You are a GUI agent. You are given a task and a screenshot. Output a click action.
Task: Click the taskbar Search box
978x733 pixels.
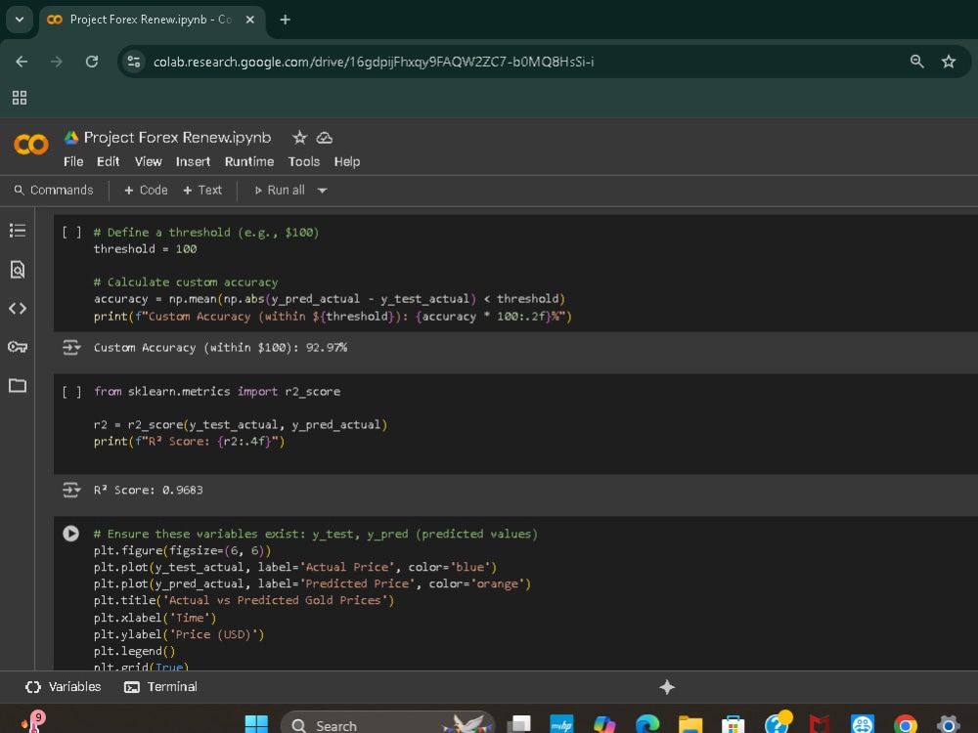[386, 724]
